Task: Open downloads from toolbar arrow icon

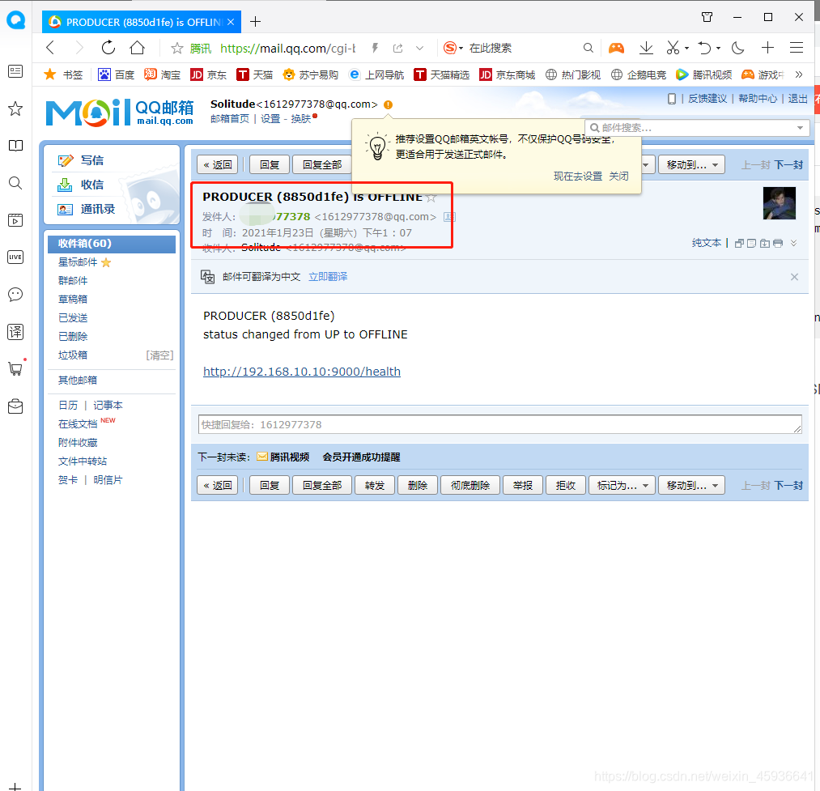Action: click(647, 48)
